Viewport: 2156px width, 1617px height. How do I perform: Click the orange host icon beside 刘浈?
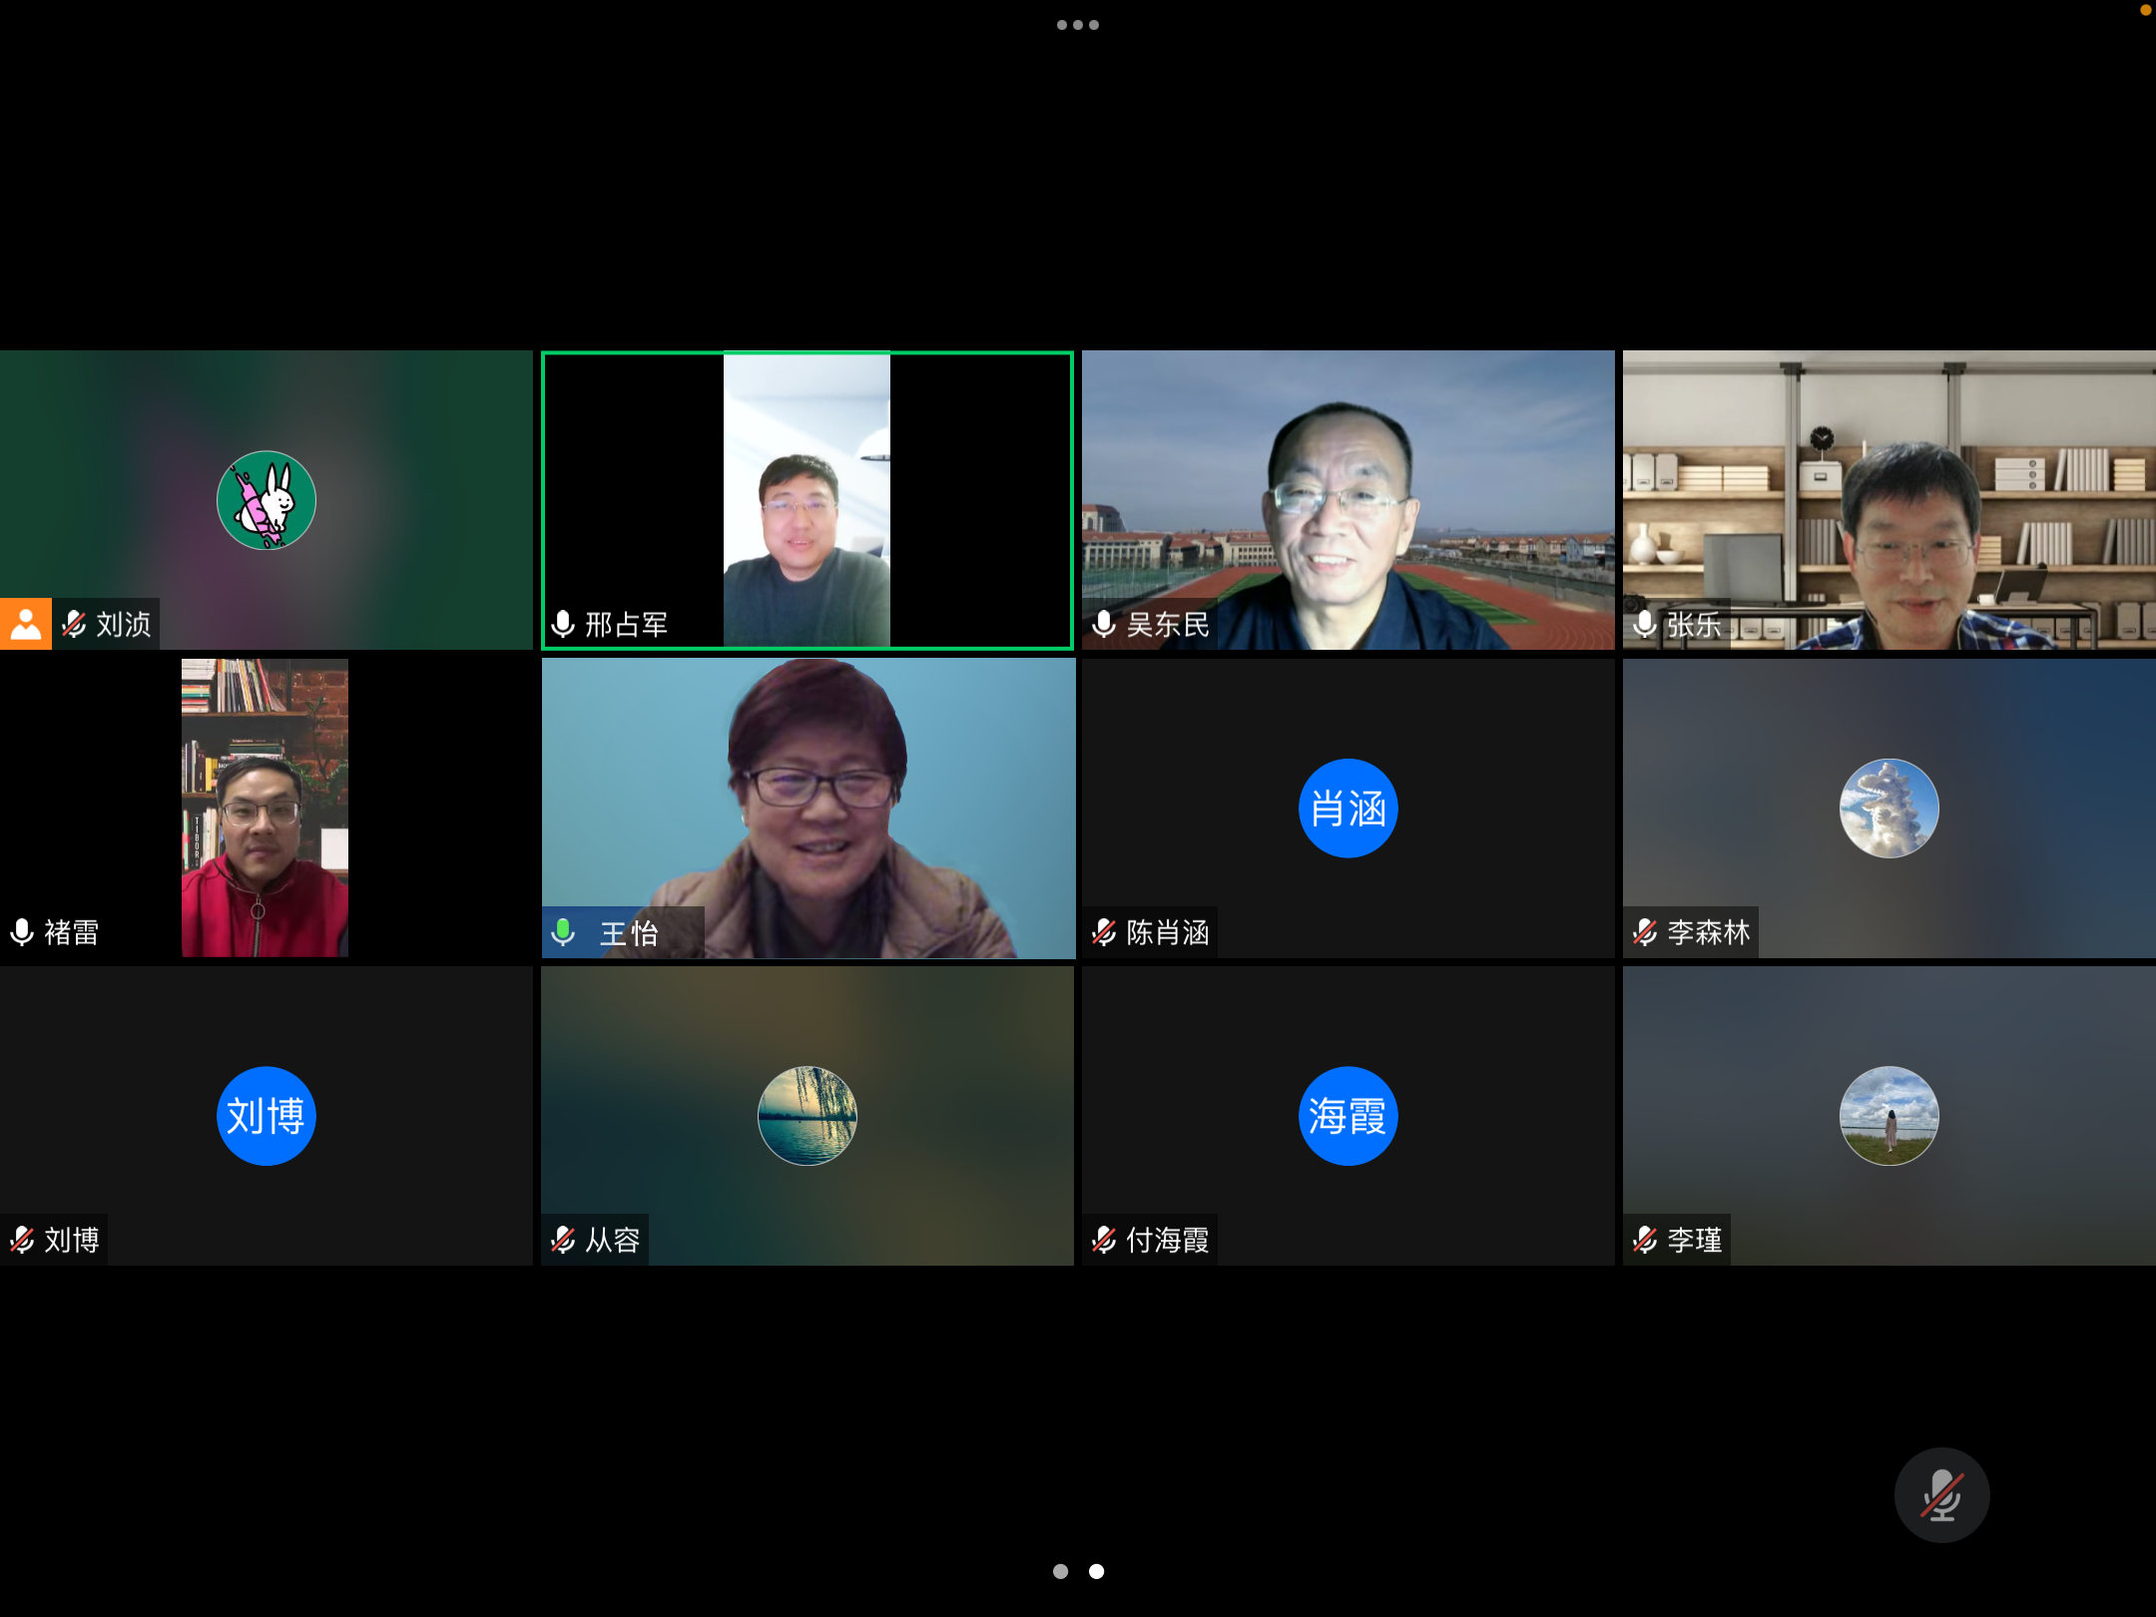coord(26,624)
